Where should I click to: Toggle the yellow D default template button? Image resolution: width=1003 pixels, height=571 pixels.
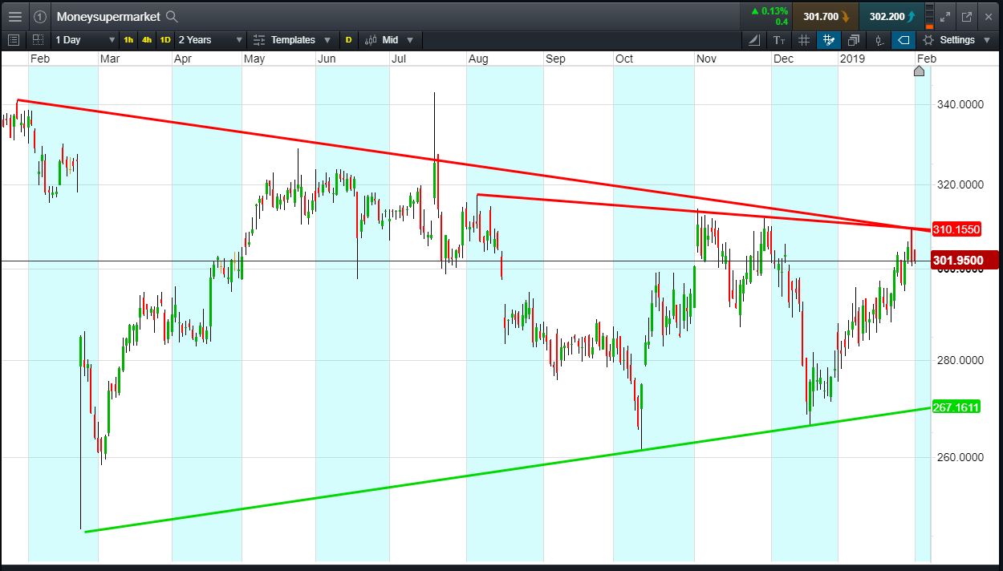(348, 39)
